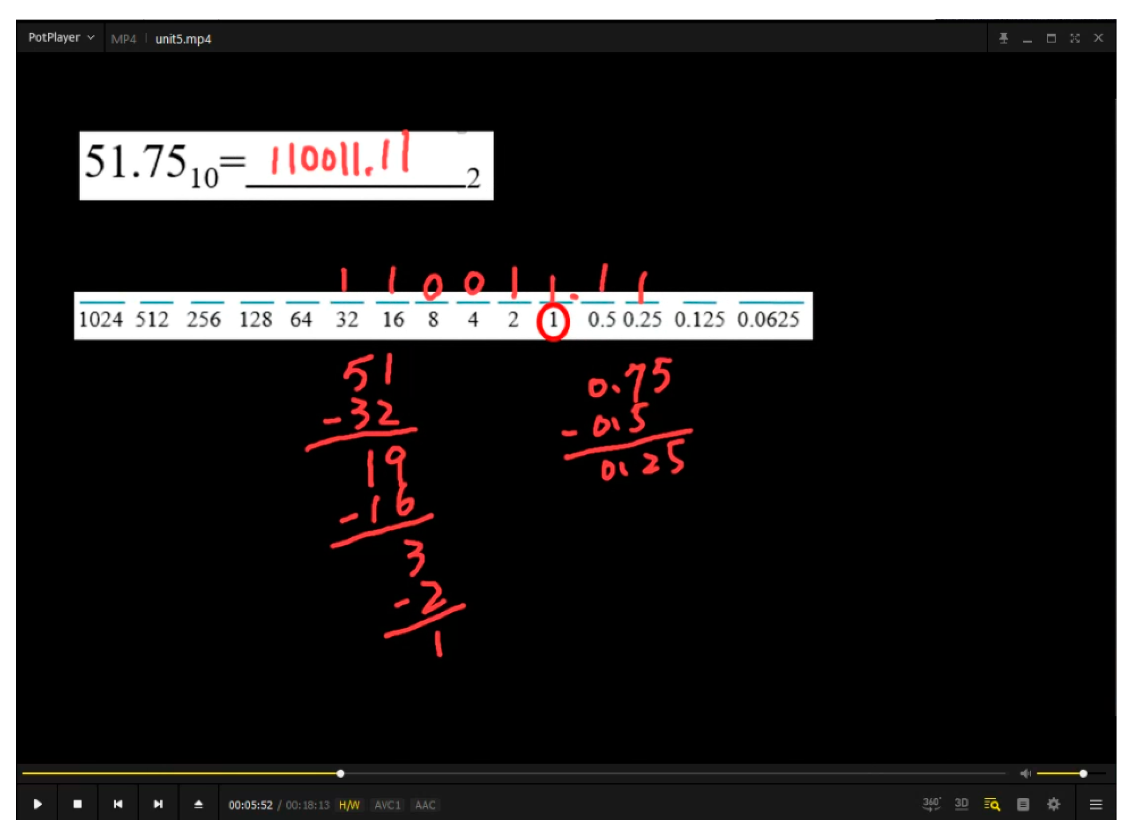Skip to next file
The width and height of the screenshot is (1131, 835).
(158, 804)
